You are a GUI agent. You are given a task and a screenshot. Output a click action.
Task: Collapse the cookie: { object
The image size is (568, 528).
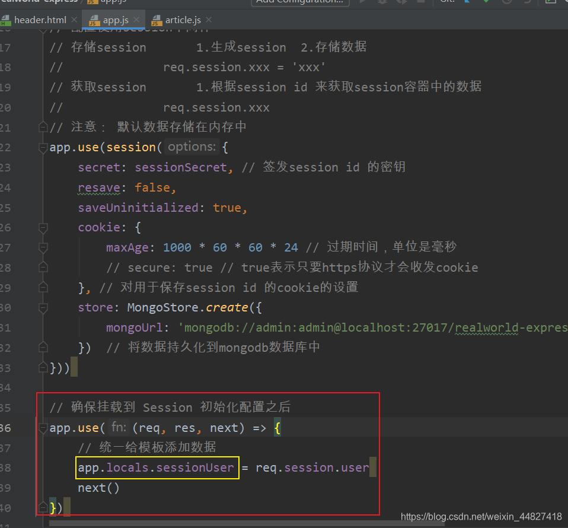pyautogui.click(x=43, y=228)
